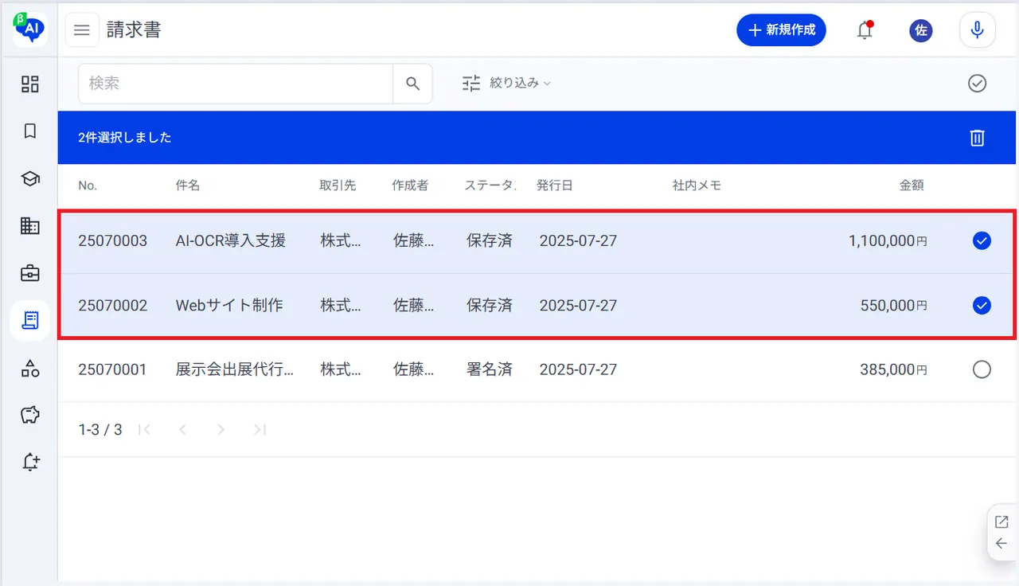Click the 取引先 column header
This screenshot has height=586, width=1019.
point(338,186)
